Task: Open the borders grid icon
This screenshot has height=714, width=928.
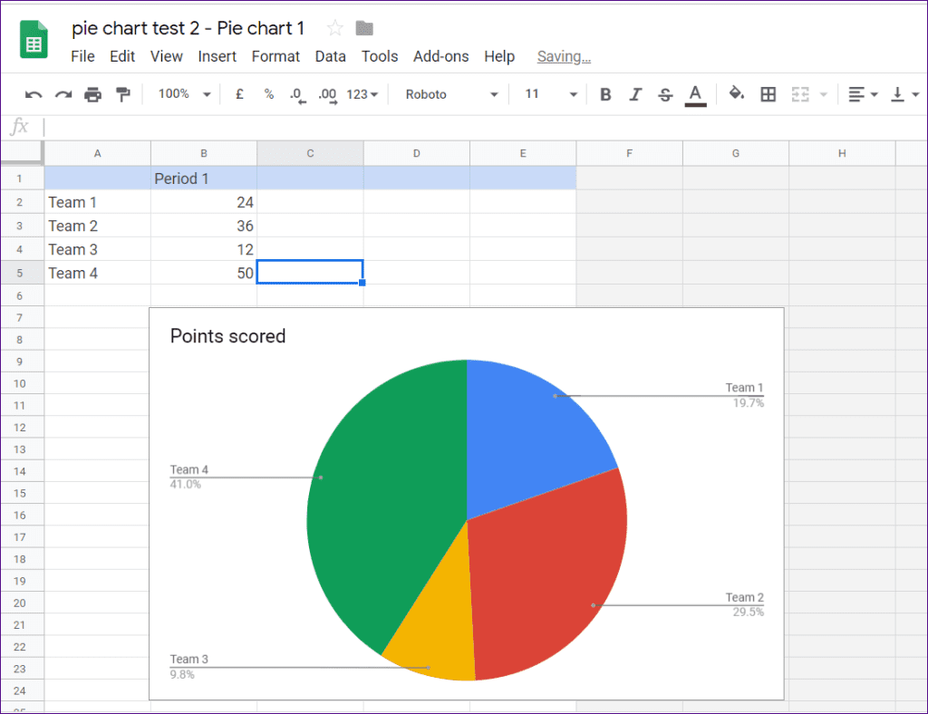Action: click(x=768, y=94)
